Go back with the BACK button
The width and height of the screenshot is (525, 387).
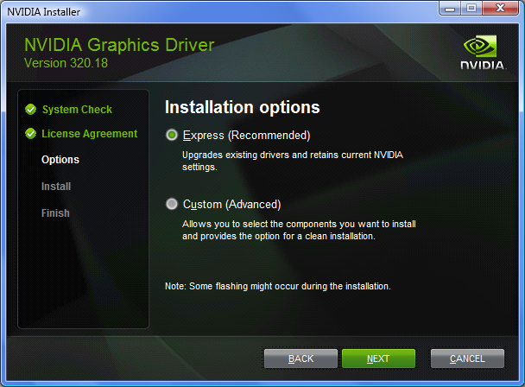tap(300, 358)
